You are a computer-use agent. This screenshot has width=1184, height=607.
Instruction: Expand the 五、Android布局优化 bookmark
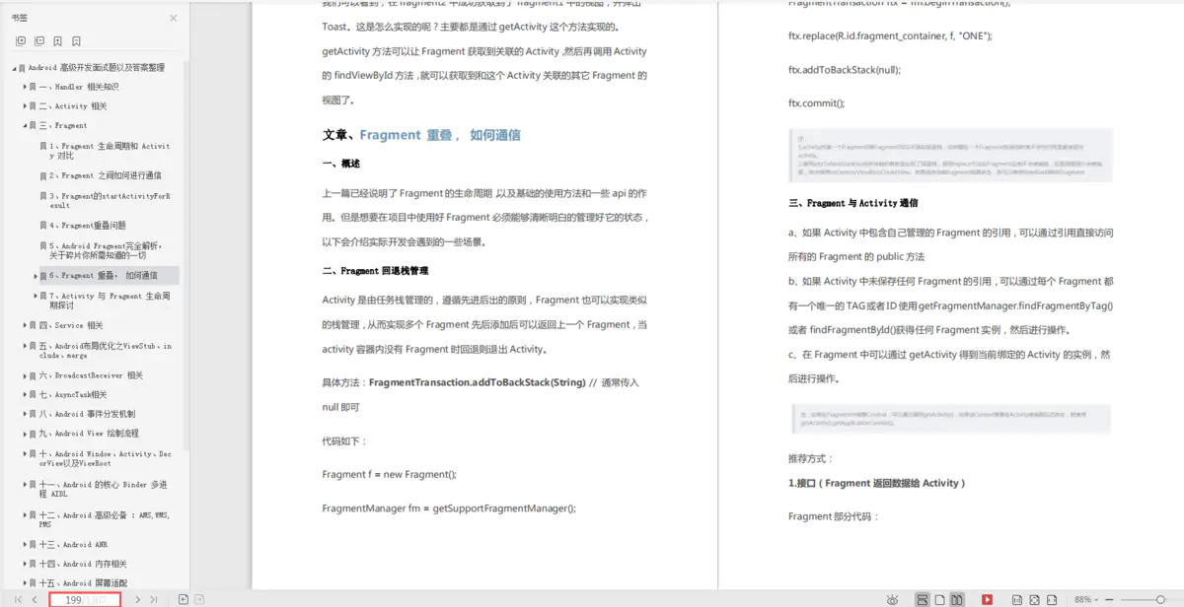tap(26, 346)
